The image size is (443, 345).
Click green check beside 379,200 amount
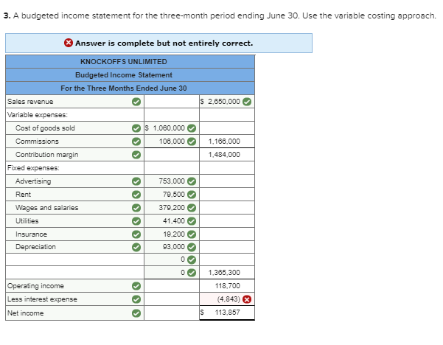192,208
